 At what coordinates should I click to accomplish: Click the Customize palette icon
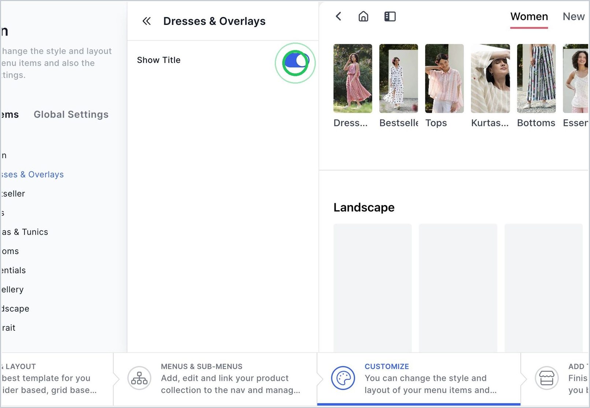[343, 378]
